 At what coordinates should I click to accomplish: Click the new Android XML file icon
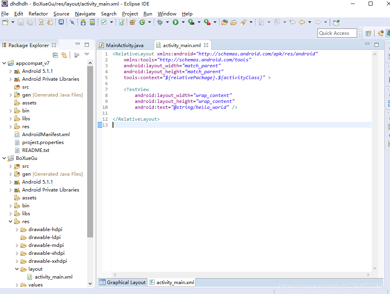click(122, 22)
